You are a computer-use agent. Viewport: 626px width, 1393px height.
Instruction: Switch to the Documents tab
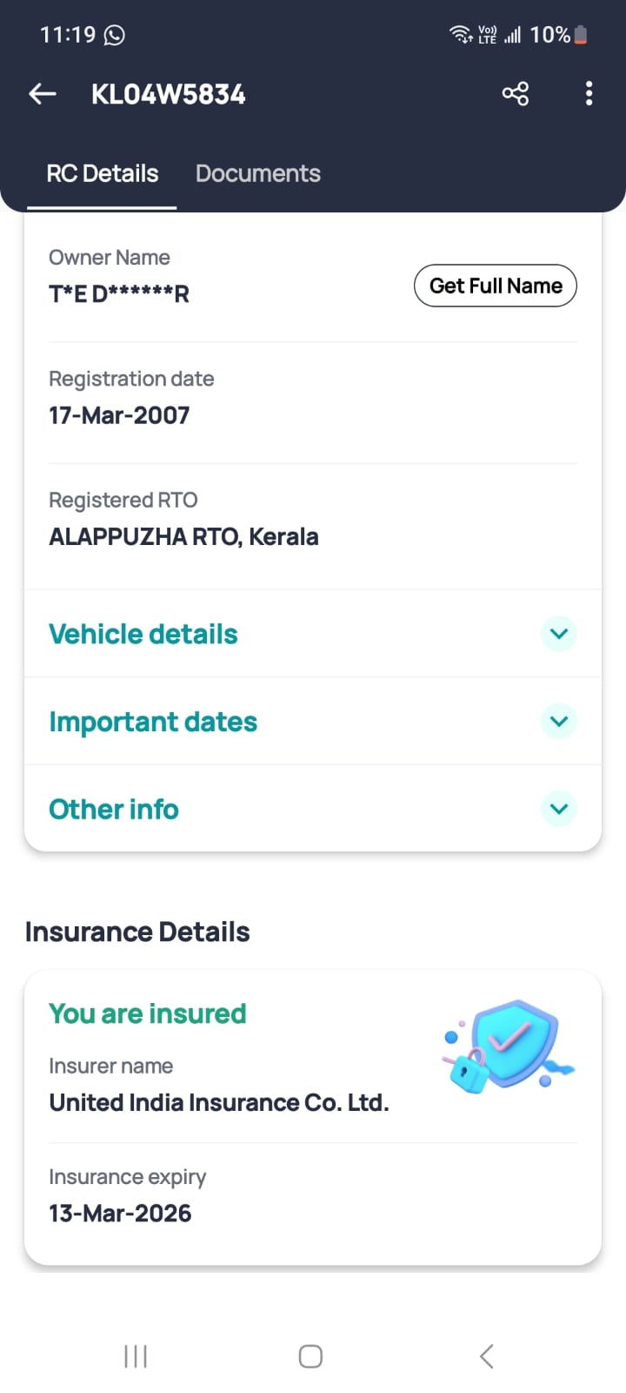click(257, 173)
